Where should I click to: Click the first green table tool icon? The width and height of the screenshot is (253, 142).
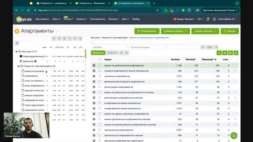pyautogui.click(x=219, y=53)
